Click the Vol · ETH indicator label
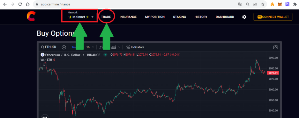The height and width of the screenshot is (118, 299). click(46, 60)
